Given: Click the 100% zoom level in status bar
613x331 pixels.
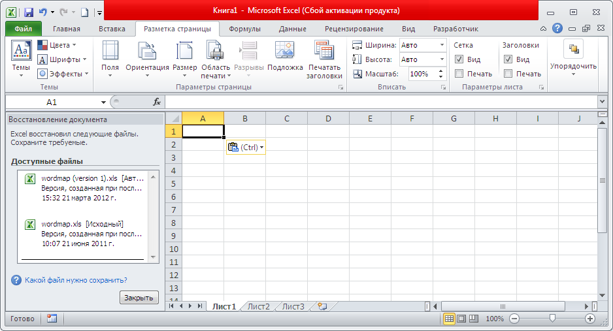Looking at the screenshot, I should pyautogui.click(x=495, y=319).
